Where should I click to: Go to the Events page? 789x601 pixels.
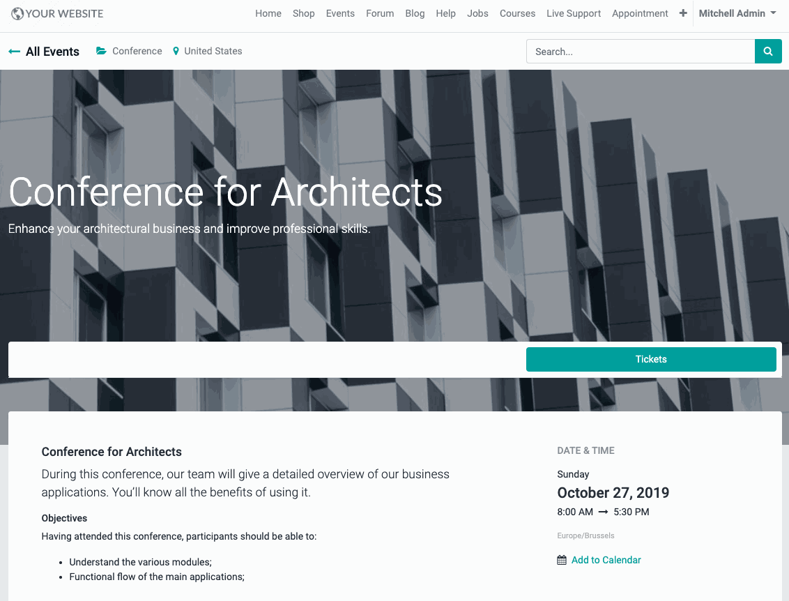click(340, 13)
